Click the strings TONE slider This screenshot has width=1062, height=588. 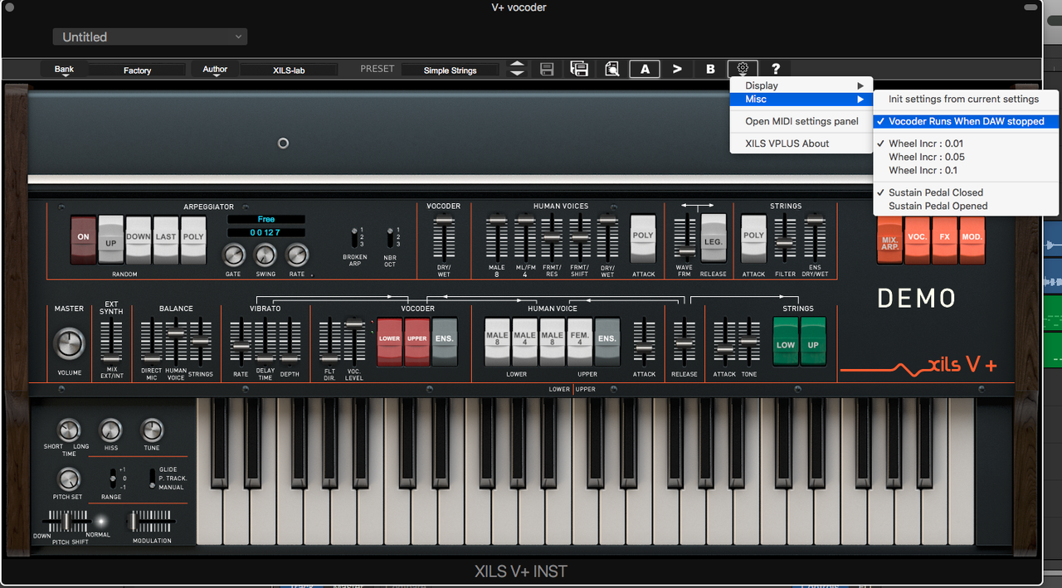click(749, 342)
